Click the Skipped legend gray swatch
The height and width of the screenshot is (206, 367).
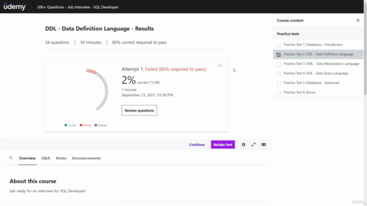click(96, 125)
